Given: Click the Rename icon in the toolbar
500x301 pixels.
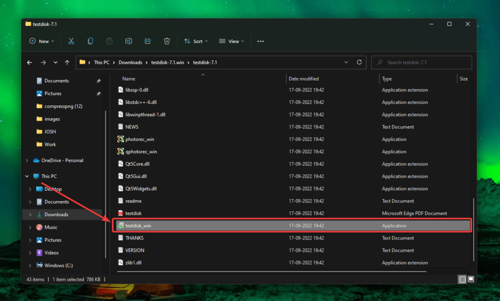Looking at the screenshot, I should 128,41.
